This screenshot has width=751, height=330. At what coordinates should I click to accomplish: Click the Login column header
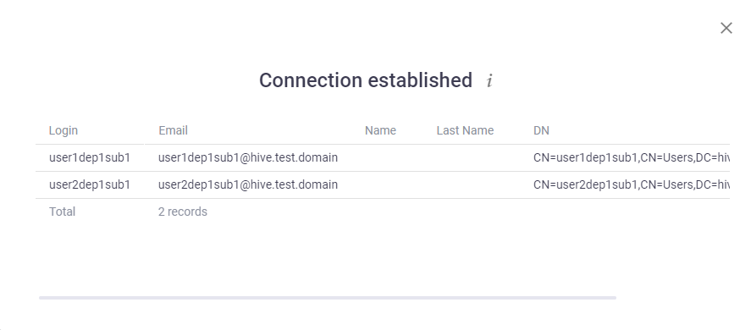pyautogui.click(x=64, y=130)
